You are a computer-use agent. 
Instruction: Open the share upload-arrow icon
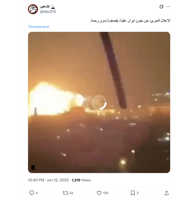pos(166,193)
